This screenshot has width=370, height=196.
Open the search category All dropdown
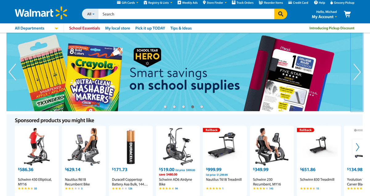click(x=90, y=14)
